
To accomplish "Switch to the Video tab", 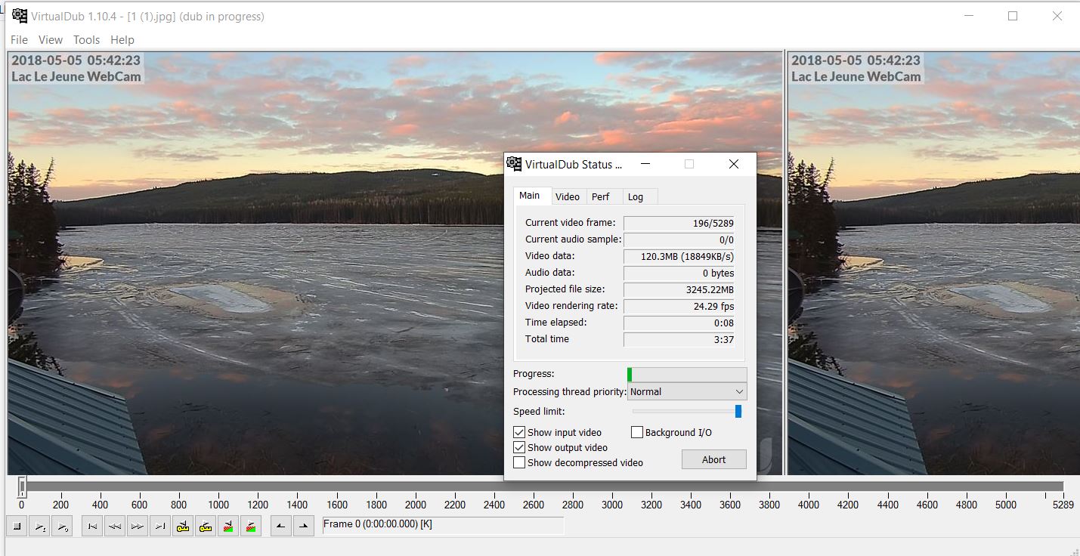I will point(568,196).
